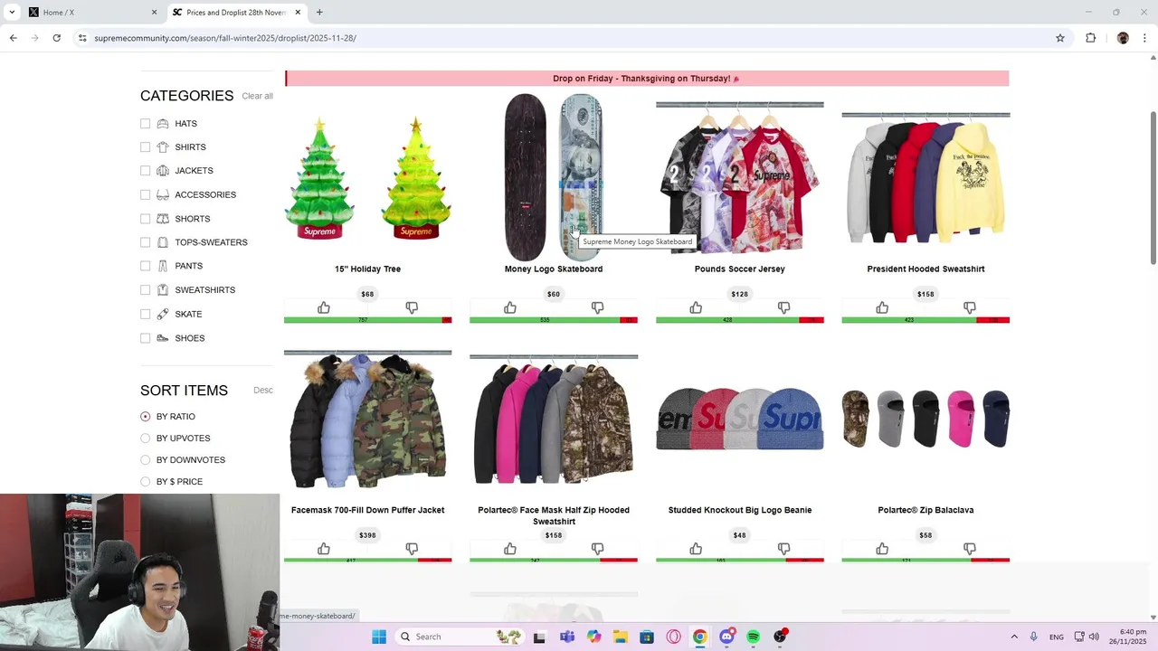Select the Prices and Droplist tab

(237, 13)
